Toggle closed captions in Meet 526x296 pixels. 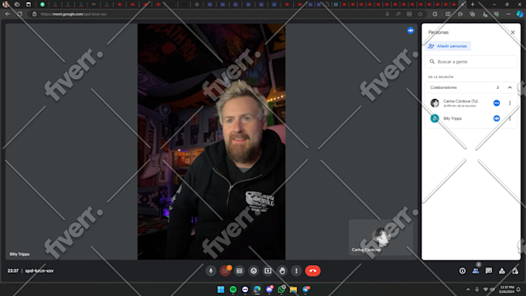click(x=239, y=270)
